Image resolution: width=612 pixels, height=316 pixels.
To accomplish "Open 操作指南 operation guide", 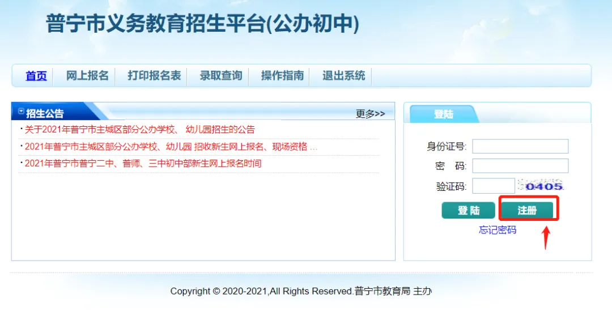I will click(282, 75).
